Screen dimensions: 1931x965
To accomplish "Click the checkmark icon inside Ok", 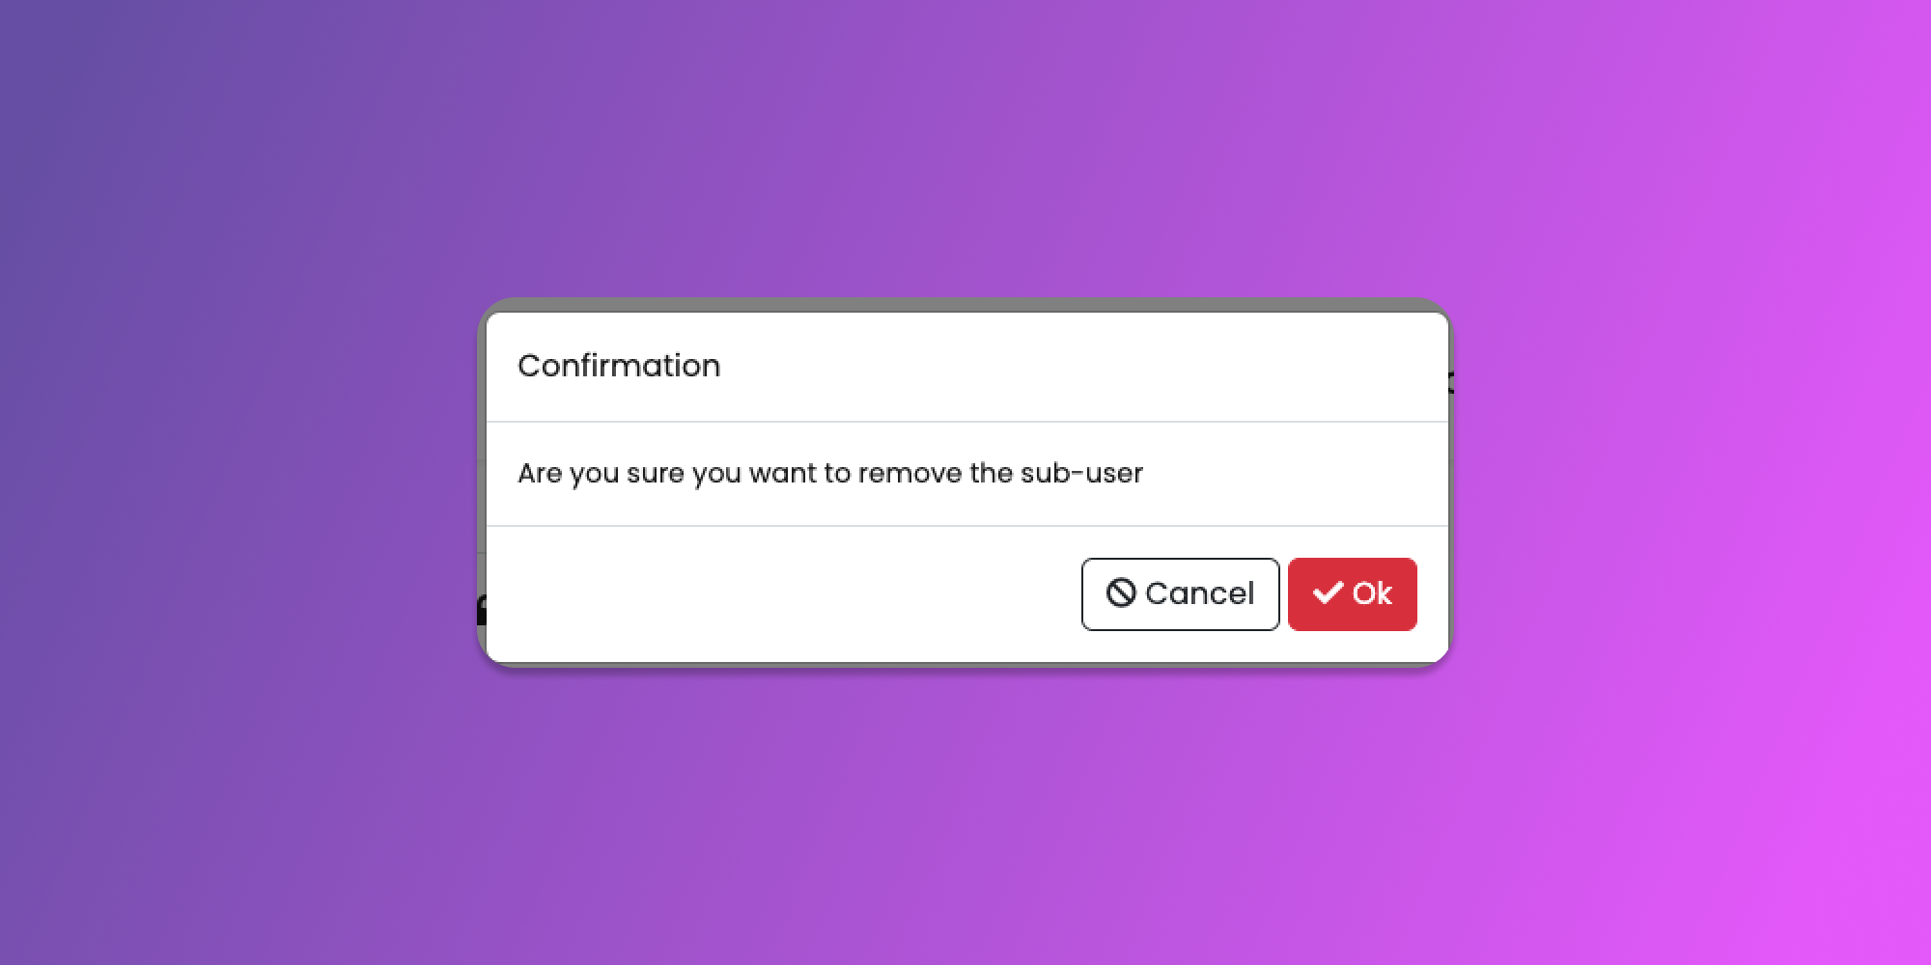I will pos(1328,593).
